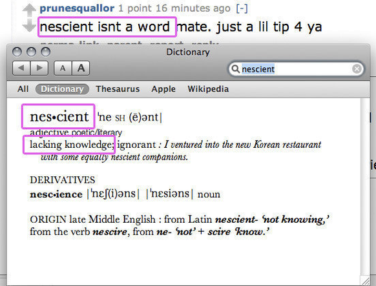Screen dimensions: 376x286
Task: Click the Dictionary window vertical scrollbar
Action: (365, 187)
